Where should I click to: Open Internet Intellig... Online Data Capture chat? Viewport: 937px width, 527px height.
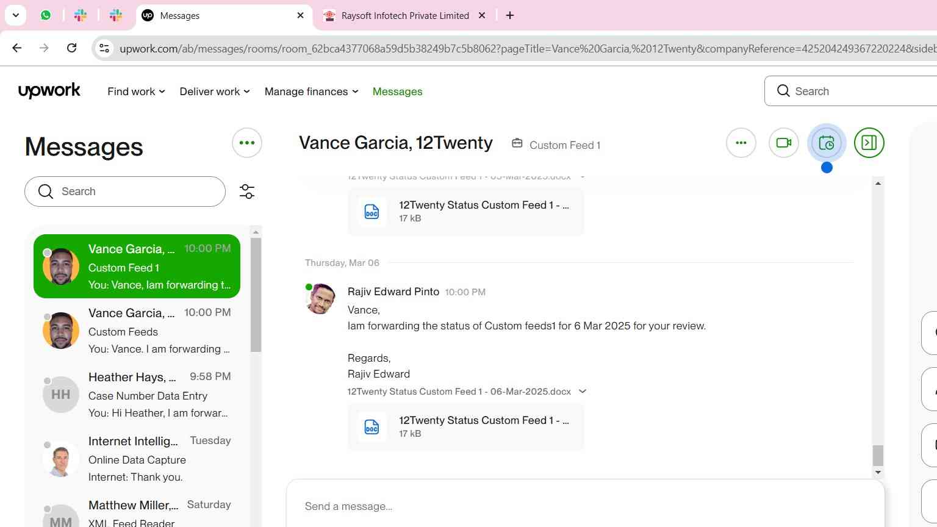pyautogui.click(x=137, y=459)
